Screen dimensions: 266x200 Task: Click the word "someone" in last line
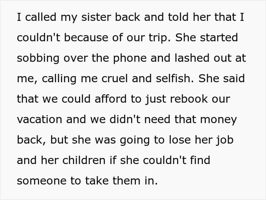[x=41, y=181]
